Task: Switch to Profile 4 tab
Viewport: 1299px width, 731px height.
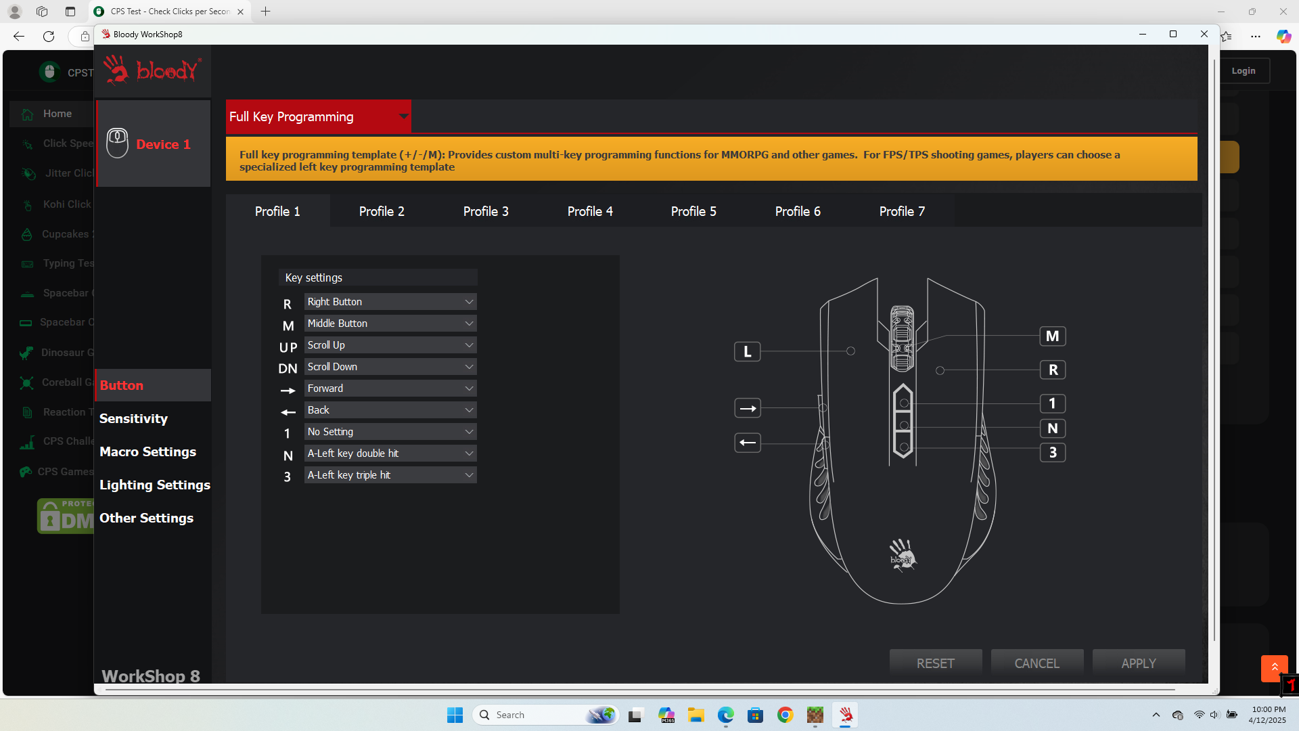Action: [x=590, y=211]
